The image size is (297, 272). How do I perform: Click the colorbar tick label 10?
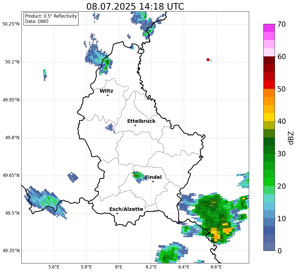[281, 218]
